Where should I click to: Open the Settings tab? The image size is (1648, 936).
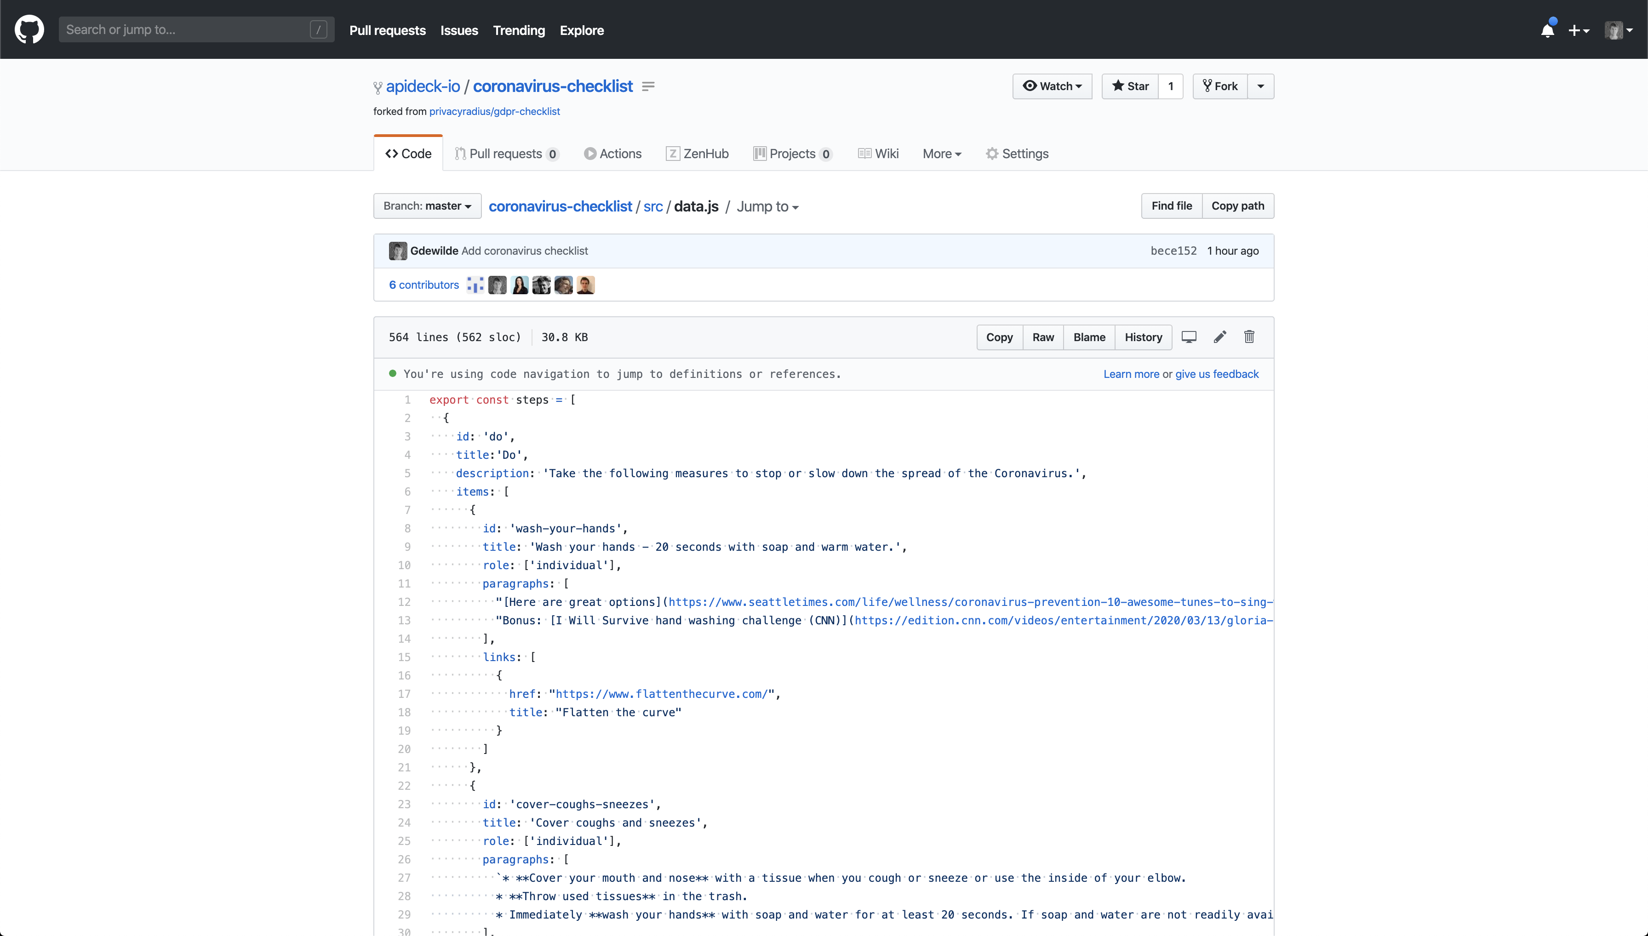click(x=1017, y=154)
